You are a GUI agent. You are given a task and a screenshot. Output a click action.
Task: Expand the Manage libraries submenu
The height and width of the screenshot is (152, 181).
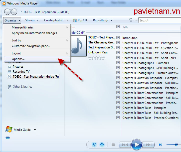(67, 27)
